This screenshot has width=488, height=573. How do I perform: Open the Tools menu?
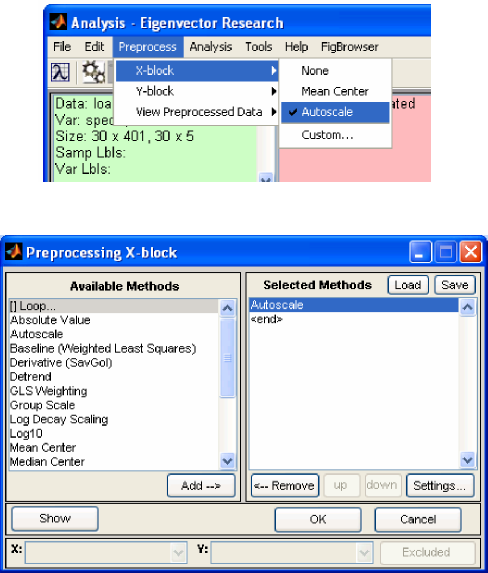point(259,47)
